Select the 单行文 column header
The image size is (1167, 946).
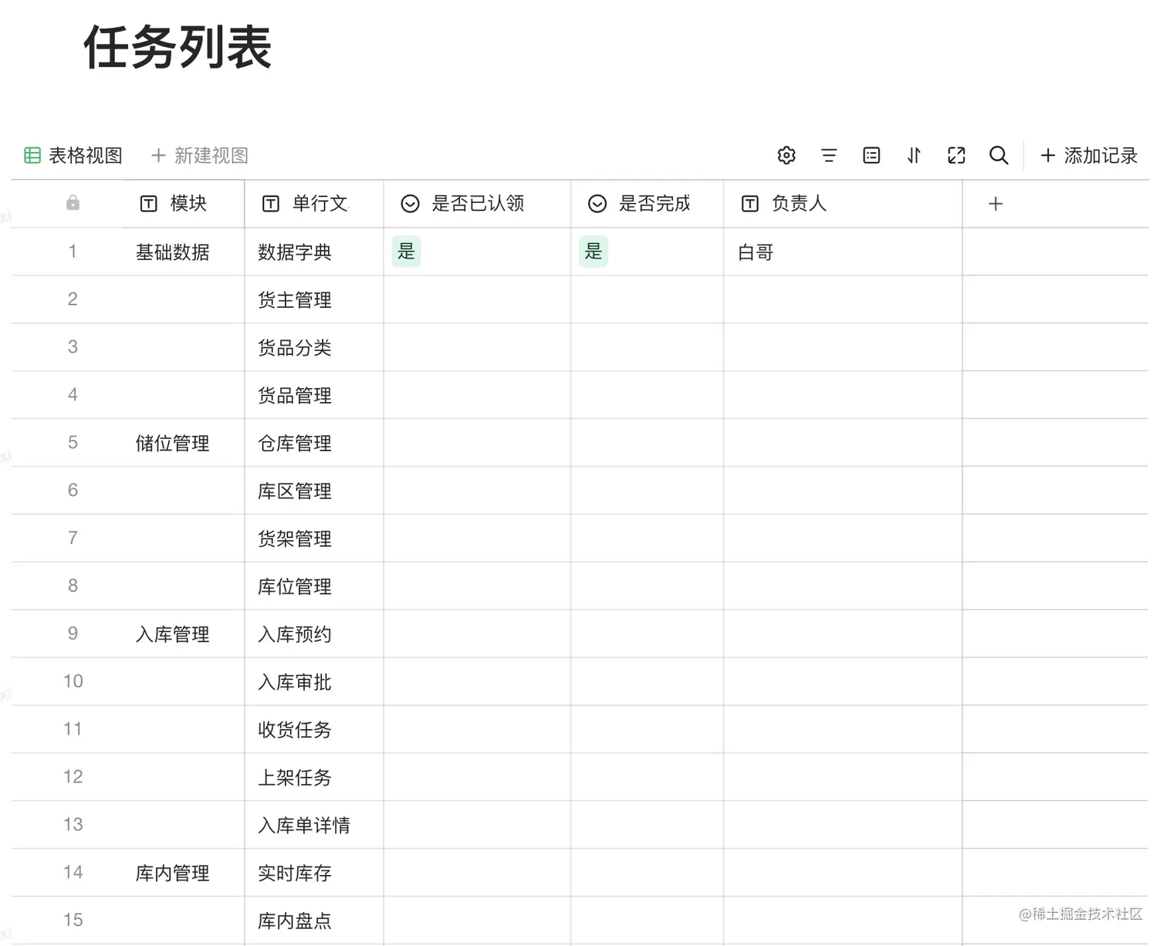[314, 204]
